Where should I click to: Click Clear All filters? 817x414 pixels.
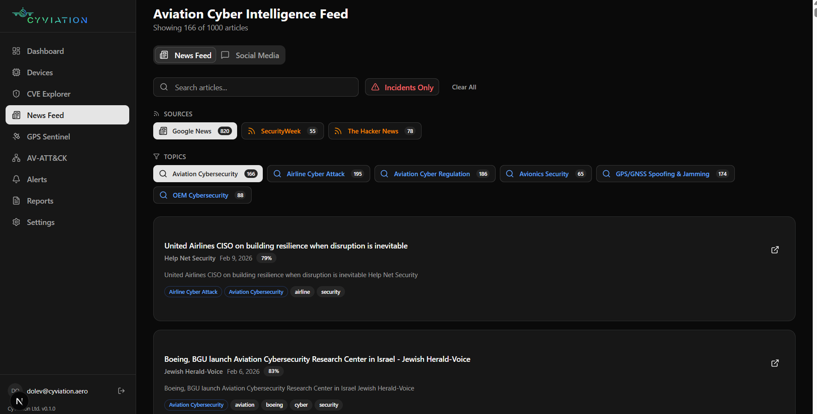[464, 87]
